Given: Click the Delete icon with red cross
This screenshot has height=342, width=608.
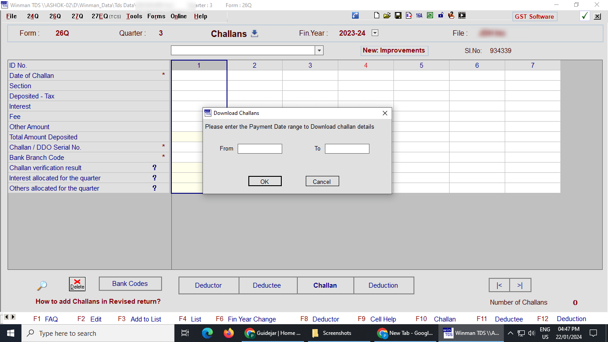Looking at the screenshot, I should coord(77,284).
